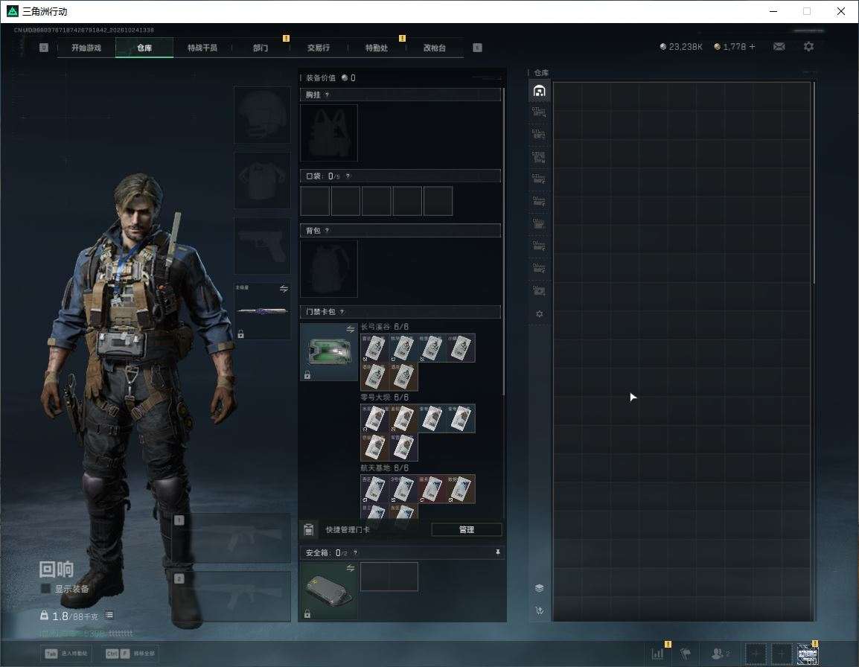
Task: Click the swap icon on the keycard case
Action: [351, 329]
